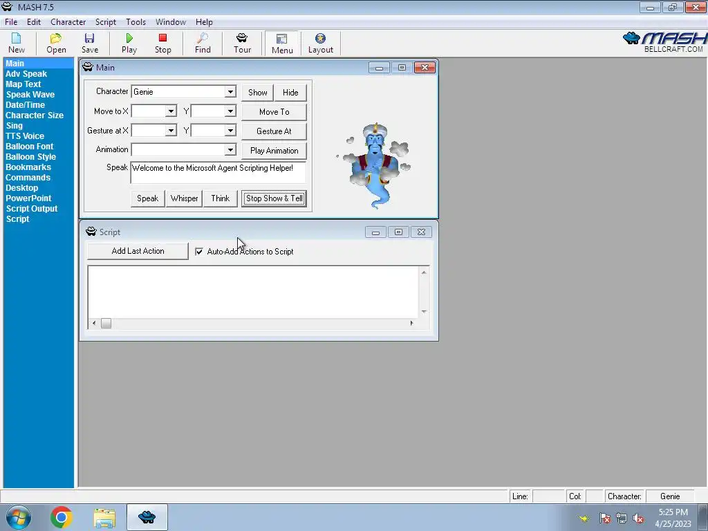This screenshot has height=531, width=708.
Task: Start the Tour from the toolbar
Action: tap(242, 44)
